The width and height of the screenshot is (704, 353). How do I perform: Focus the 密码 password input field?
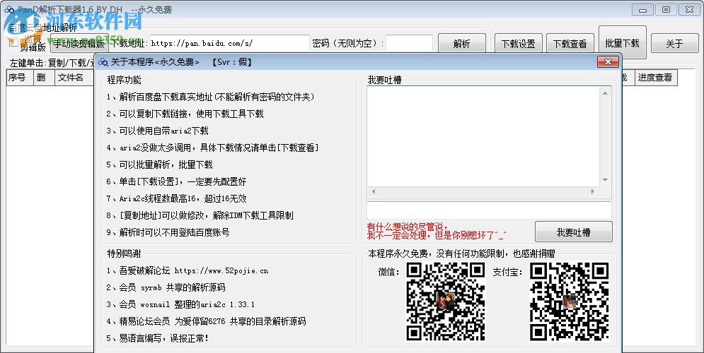point(410,44)
